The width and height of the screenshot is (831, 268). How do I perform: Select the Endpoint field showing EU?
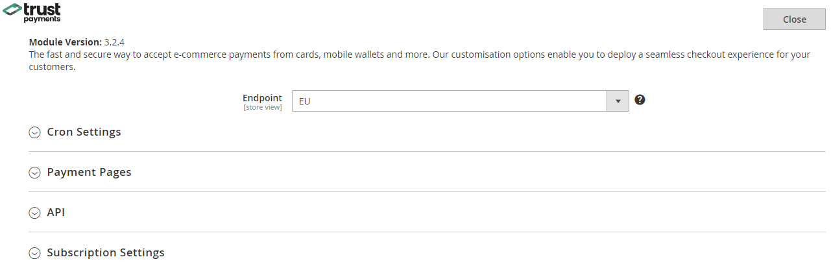coord(449,101)
